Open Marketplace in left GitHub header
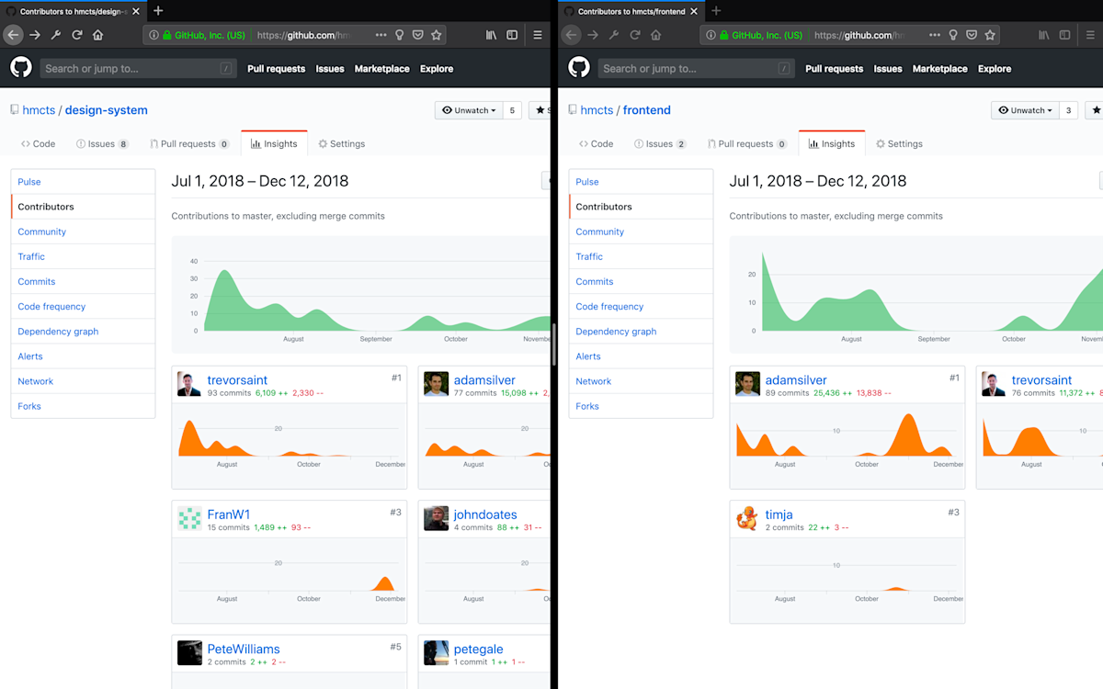 [381, 69]
